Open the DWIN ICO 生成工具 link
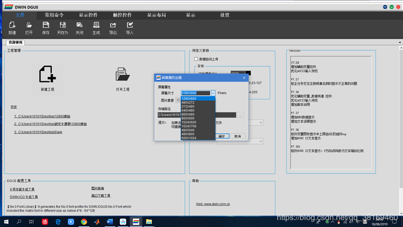This screenshot has height=227, width=403. 24,197
